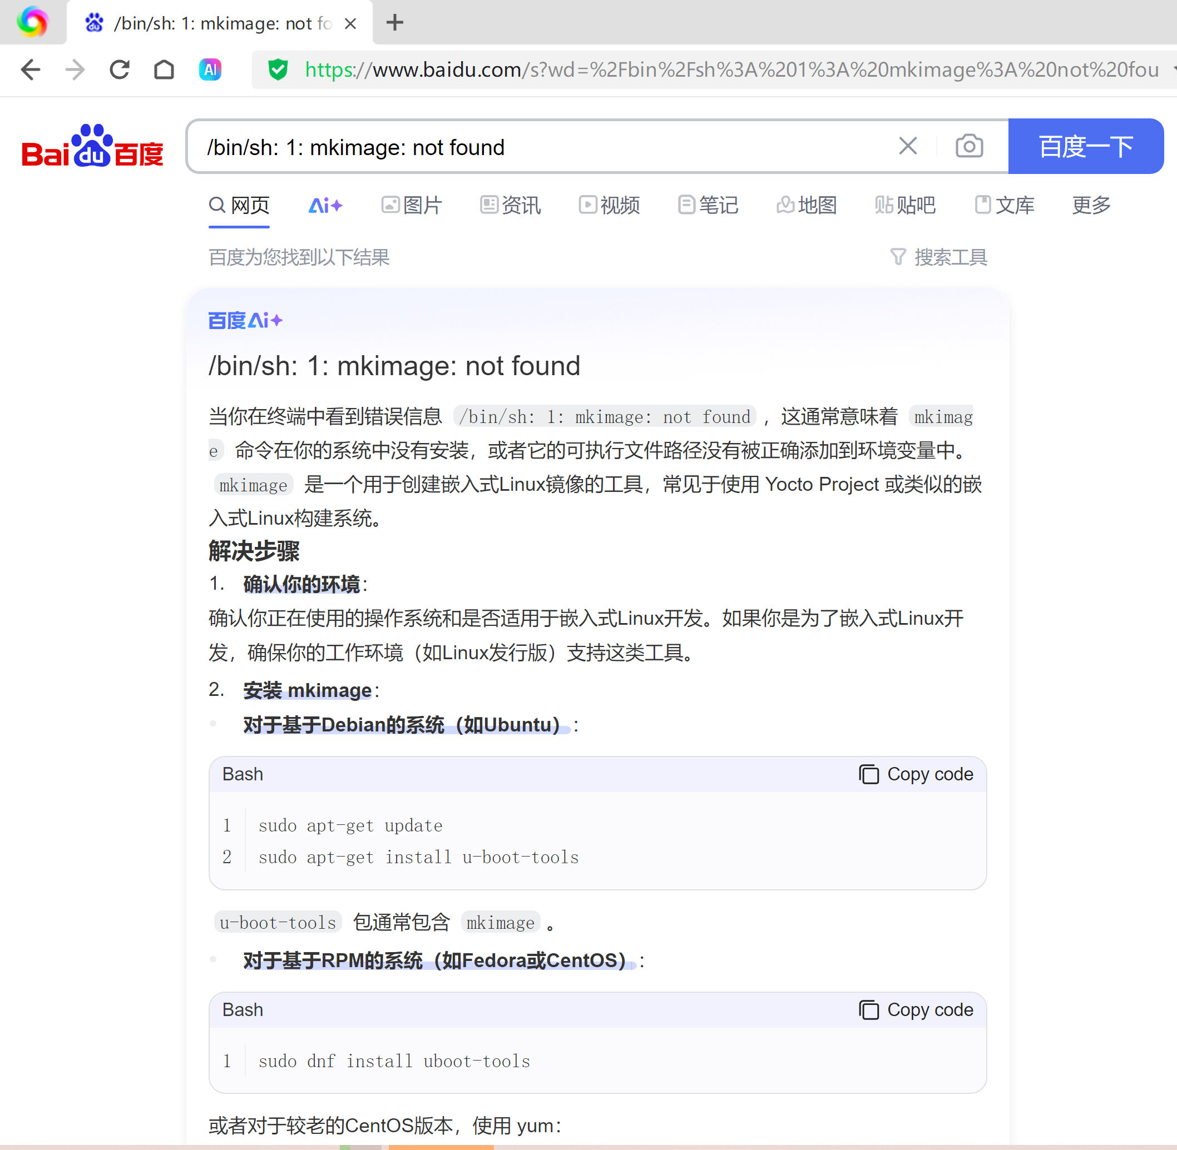Clear the search box with X
The height and width of the screenshot is (1150, 1177).
coord(907,146)
